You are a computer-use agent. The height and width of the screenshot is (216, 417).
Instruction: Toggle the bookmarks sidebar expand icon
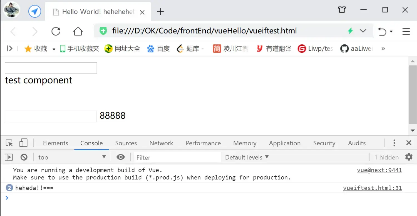(9, 49)
